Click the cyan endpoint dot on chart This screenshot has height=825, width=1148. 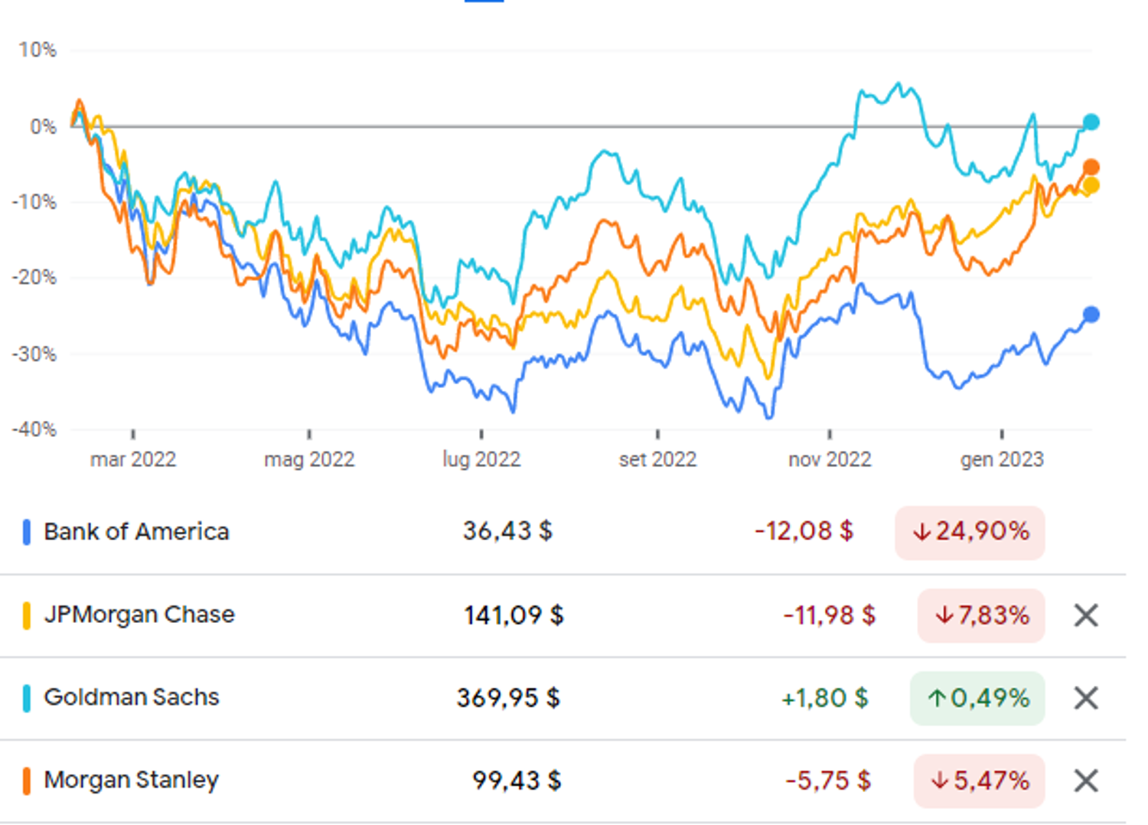pyautogui.click(x=1091, y=122)
